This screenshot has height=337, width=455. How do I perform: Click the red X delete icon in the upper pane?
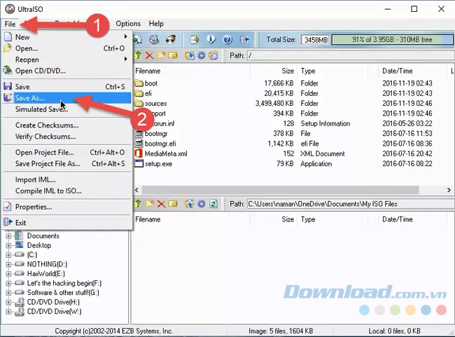click(149, 55)
